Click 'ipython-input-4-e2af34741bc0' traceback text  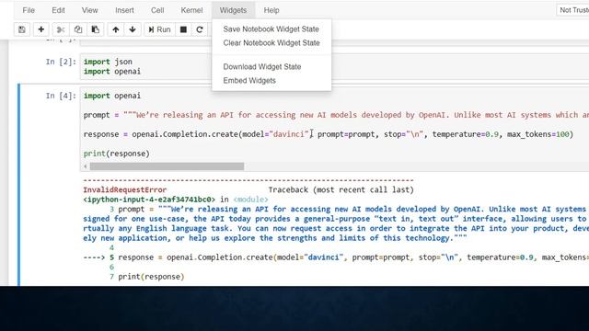(x=149, y=200)
